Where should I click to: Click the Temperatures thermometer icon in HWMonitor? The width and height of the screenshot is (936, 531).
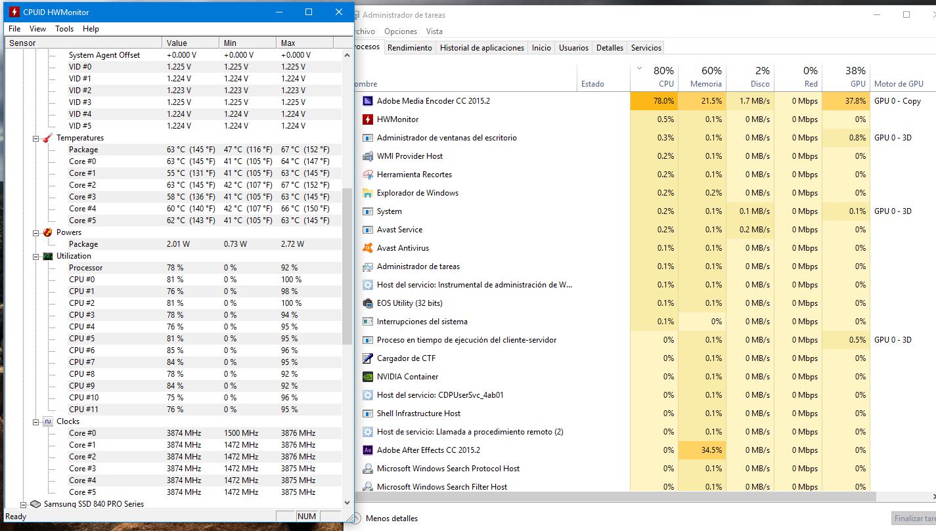click(48, 138)
